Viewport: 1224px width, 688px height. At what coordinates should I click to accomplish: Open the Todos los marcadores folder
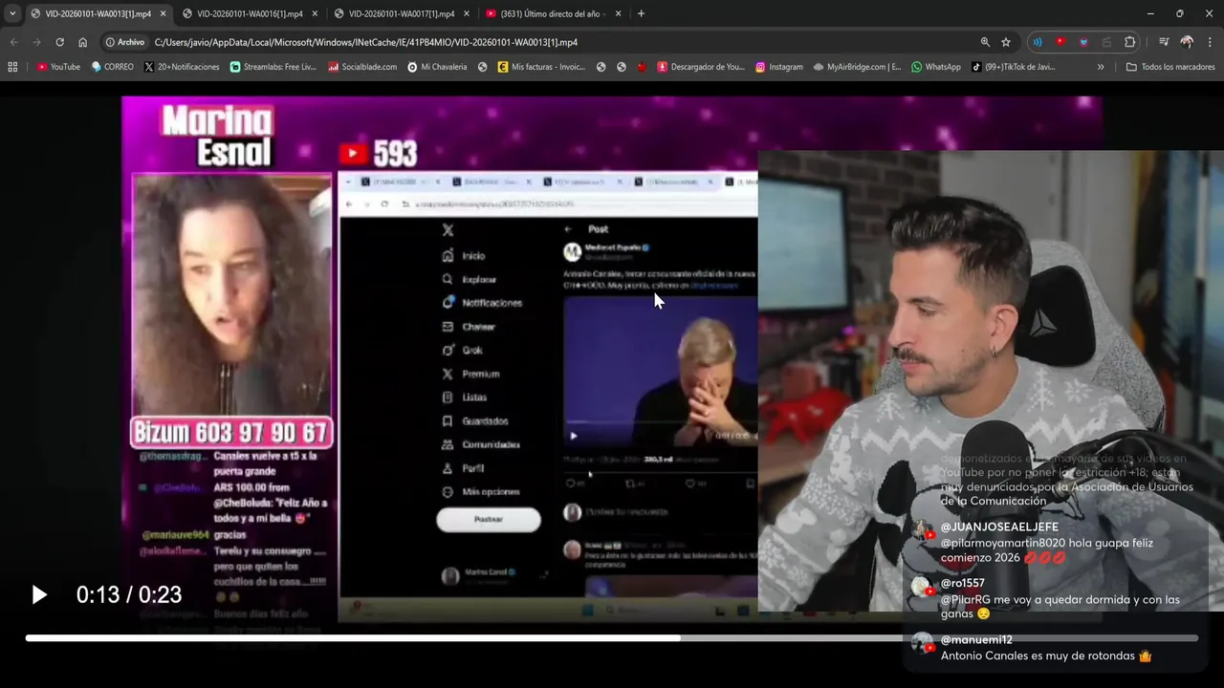(1170, 67)
